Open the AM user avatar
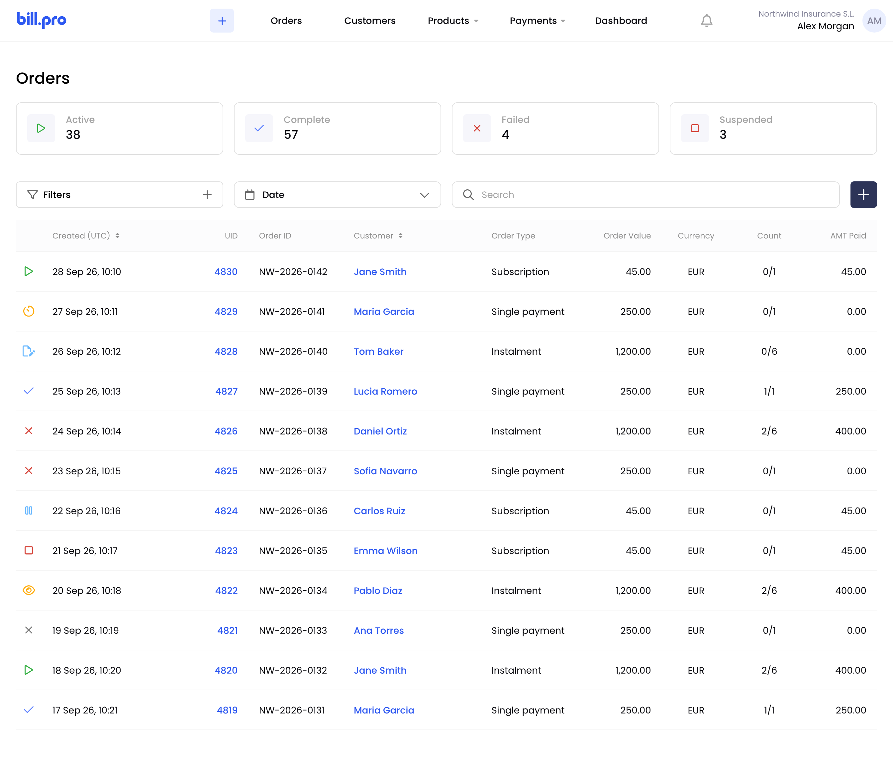The width and height of the screenshot is (893, 762). [874, 21]
